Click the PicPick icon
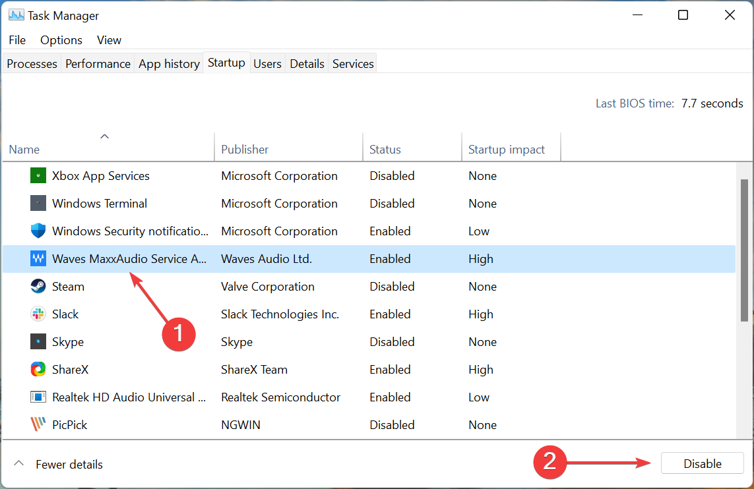The height and width of the screenshot is (489, 754). tap(38, 424)
